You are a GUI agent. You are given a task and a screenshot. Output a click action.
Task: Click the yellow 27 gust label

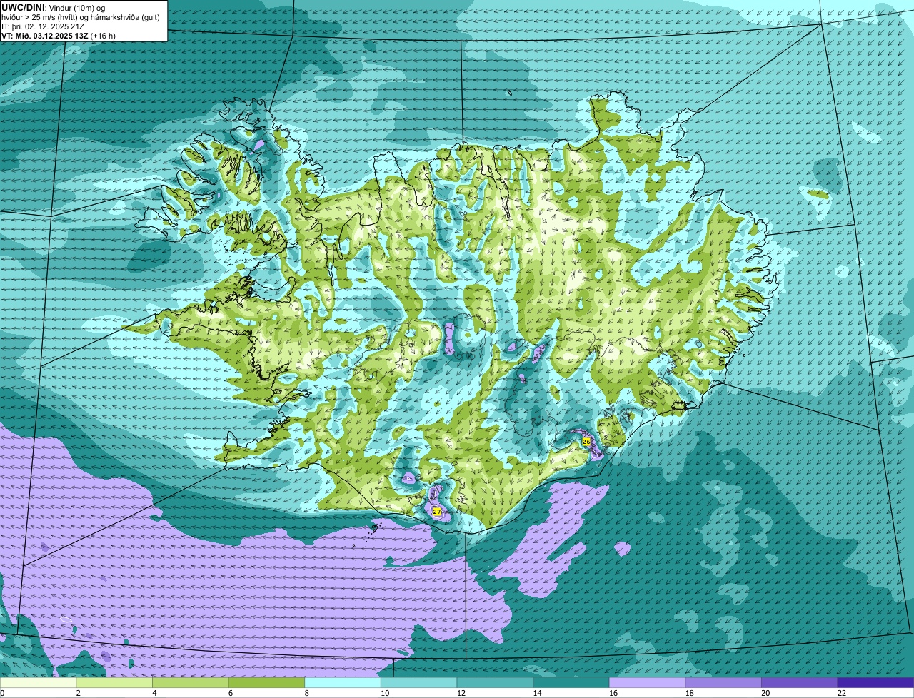coord(437,512)
